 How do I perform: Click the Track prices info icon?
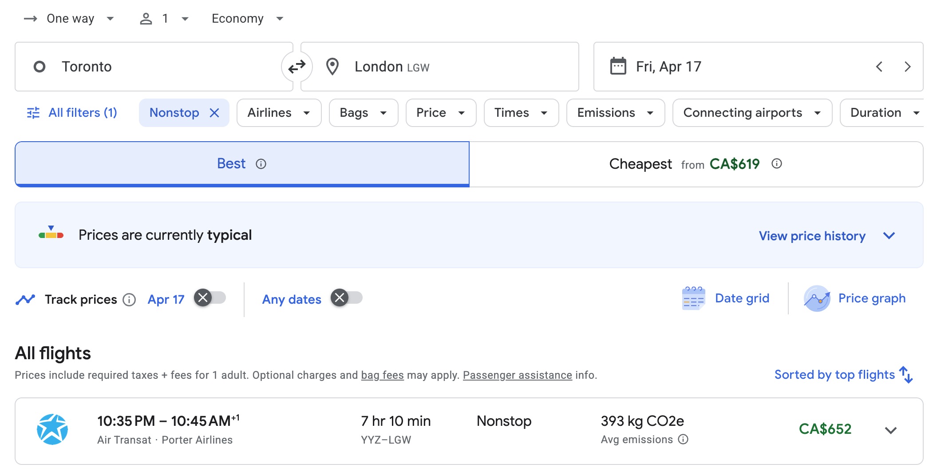tap(129, 300)
